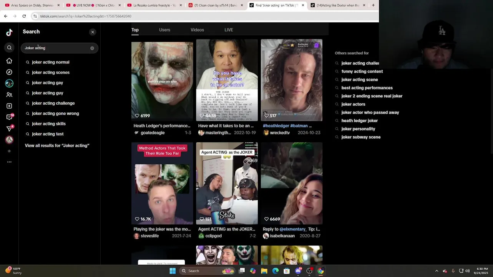This screenshot has width=493, height=277.
Task: Close the 'Find Joker acting on TikTok' tab
Action: pos(303,5)
